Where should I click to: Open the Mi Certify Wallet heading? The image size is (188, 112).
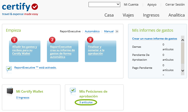(x=30, y=92)
